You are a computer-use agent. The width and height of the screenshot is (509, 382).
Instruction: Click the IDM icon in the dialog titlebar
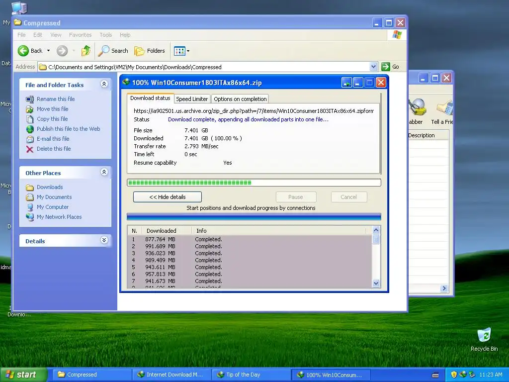126,82
